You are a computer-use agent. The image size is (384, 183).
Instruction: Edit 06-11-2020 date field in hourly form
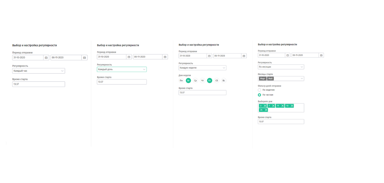click(x=66, y=57)
